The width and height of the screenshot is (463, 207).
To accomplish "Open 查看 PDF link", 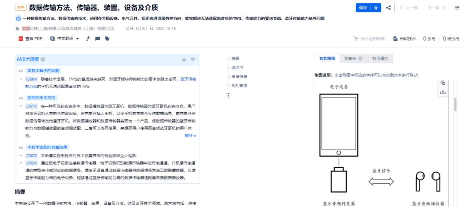I will [30, 39].
